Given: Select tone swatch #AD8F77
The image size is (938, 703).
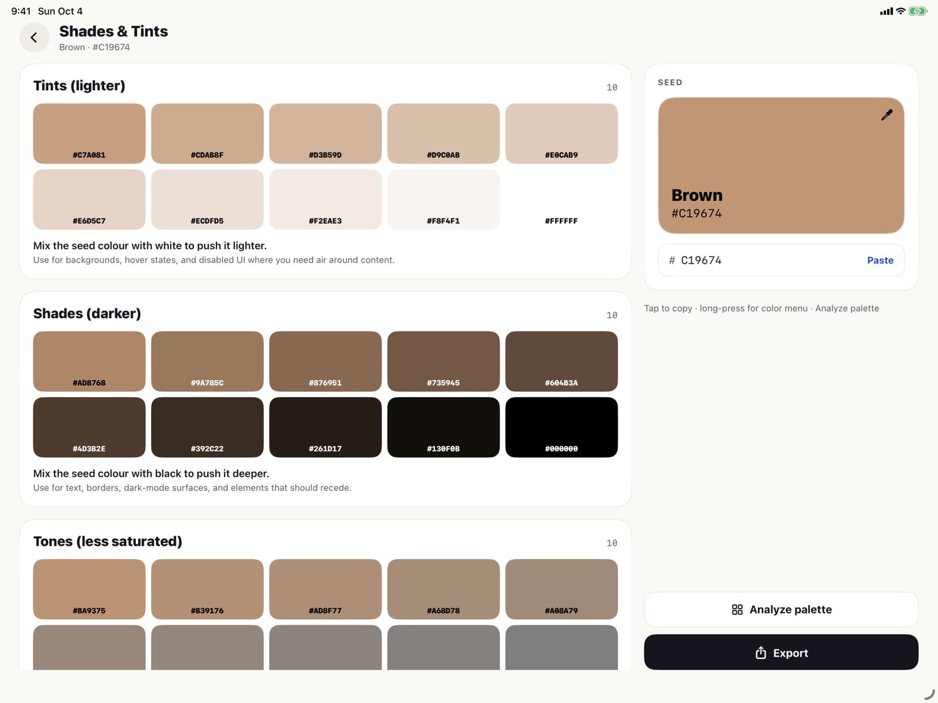Looking at the screenshot, I should [x=325, y=589].
